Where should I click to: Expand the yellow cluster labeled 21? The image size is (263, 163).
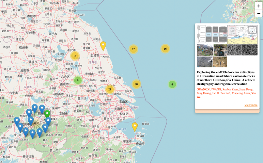coord(110,89)
